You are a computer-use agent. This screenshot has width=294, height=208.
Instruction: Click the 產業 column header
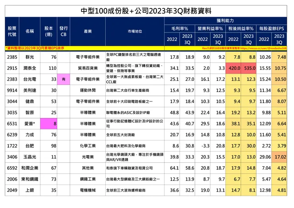click(88, 31)
